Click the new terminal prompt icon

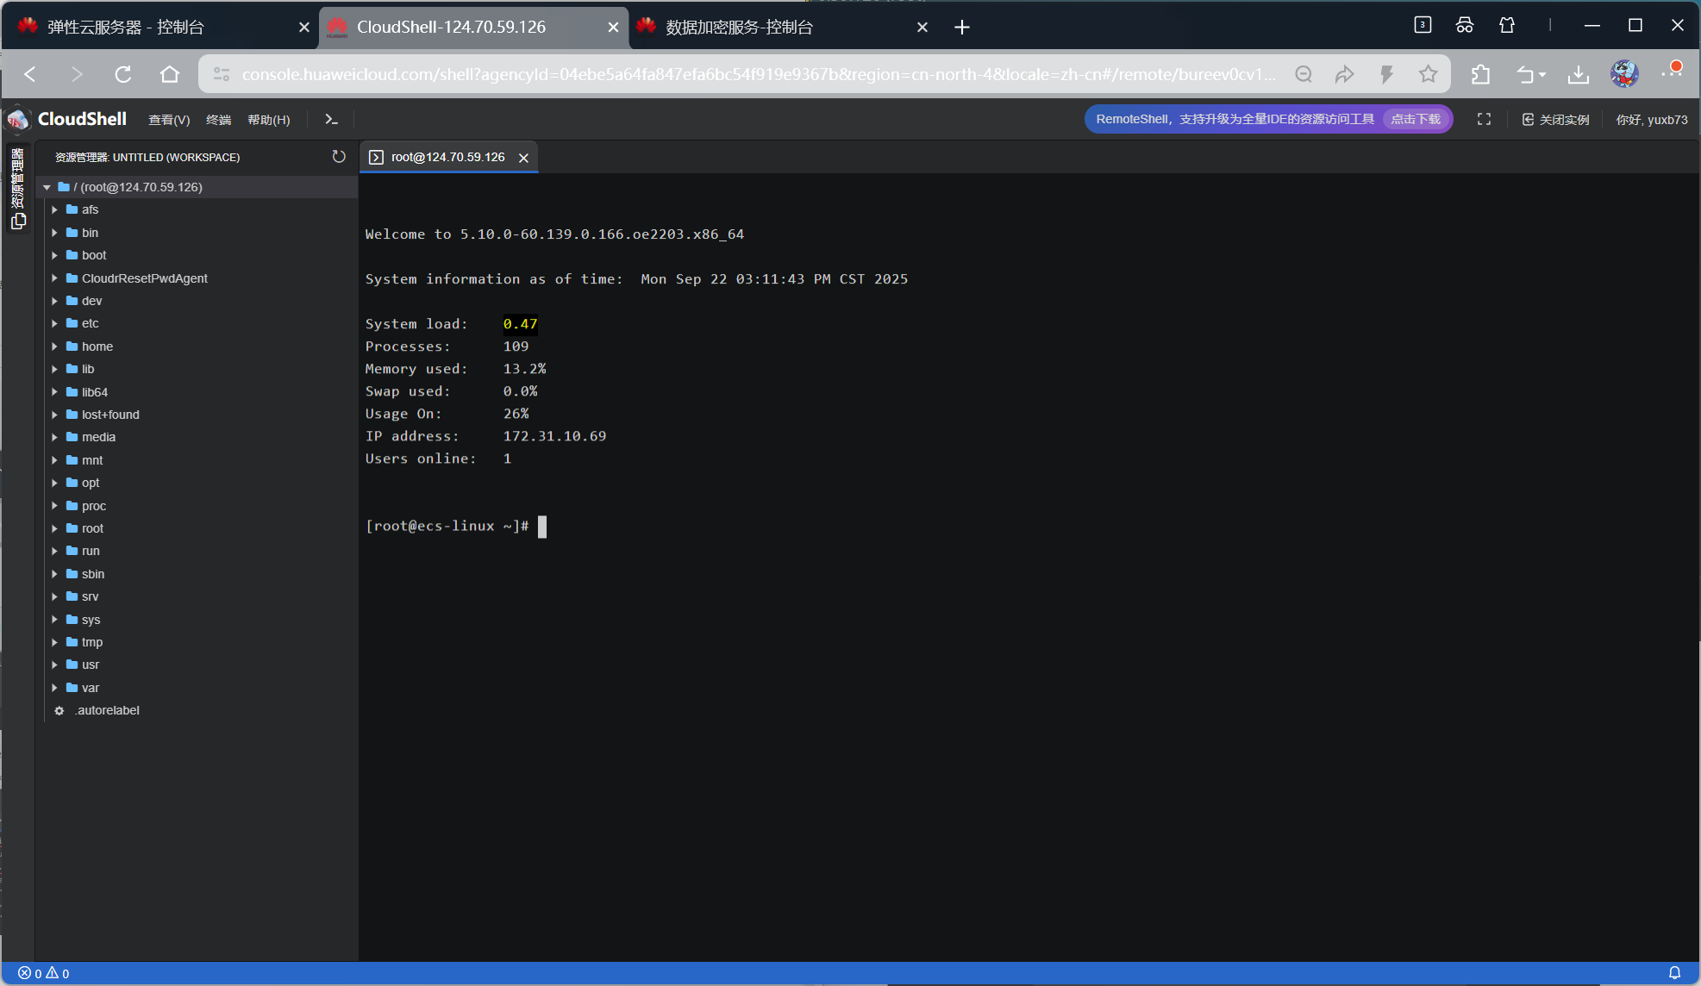point(331,120)
